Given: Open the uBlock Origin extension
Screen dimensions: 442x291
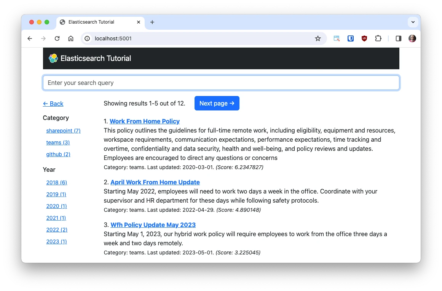Looking at the screenshot, I should click(364, 38).
